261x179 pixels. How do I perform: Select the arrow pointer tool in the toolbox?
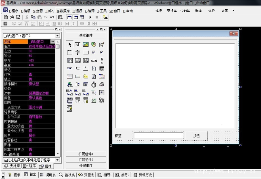click(70, 44)
